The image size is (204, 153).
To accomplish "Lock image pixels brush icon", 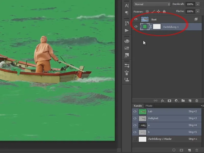I will click(153, 11).
